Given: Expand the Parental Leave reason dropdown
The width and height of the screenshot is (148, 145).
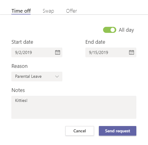Looking at the screenshot, I should [x=37, y=77].
